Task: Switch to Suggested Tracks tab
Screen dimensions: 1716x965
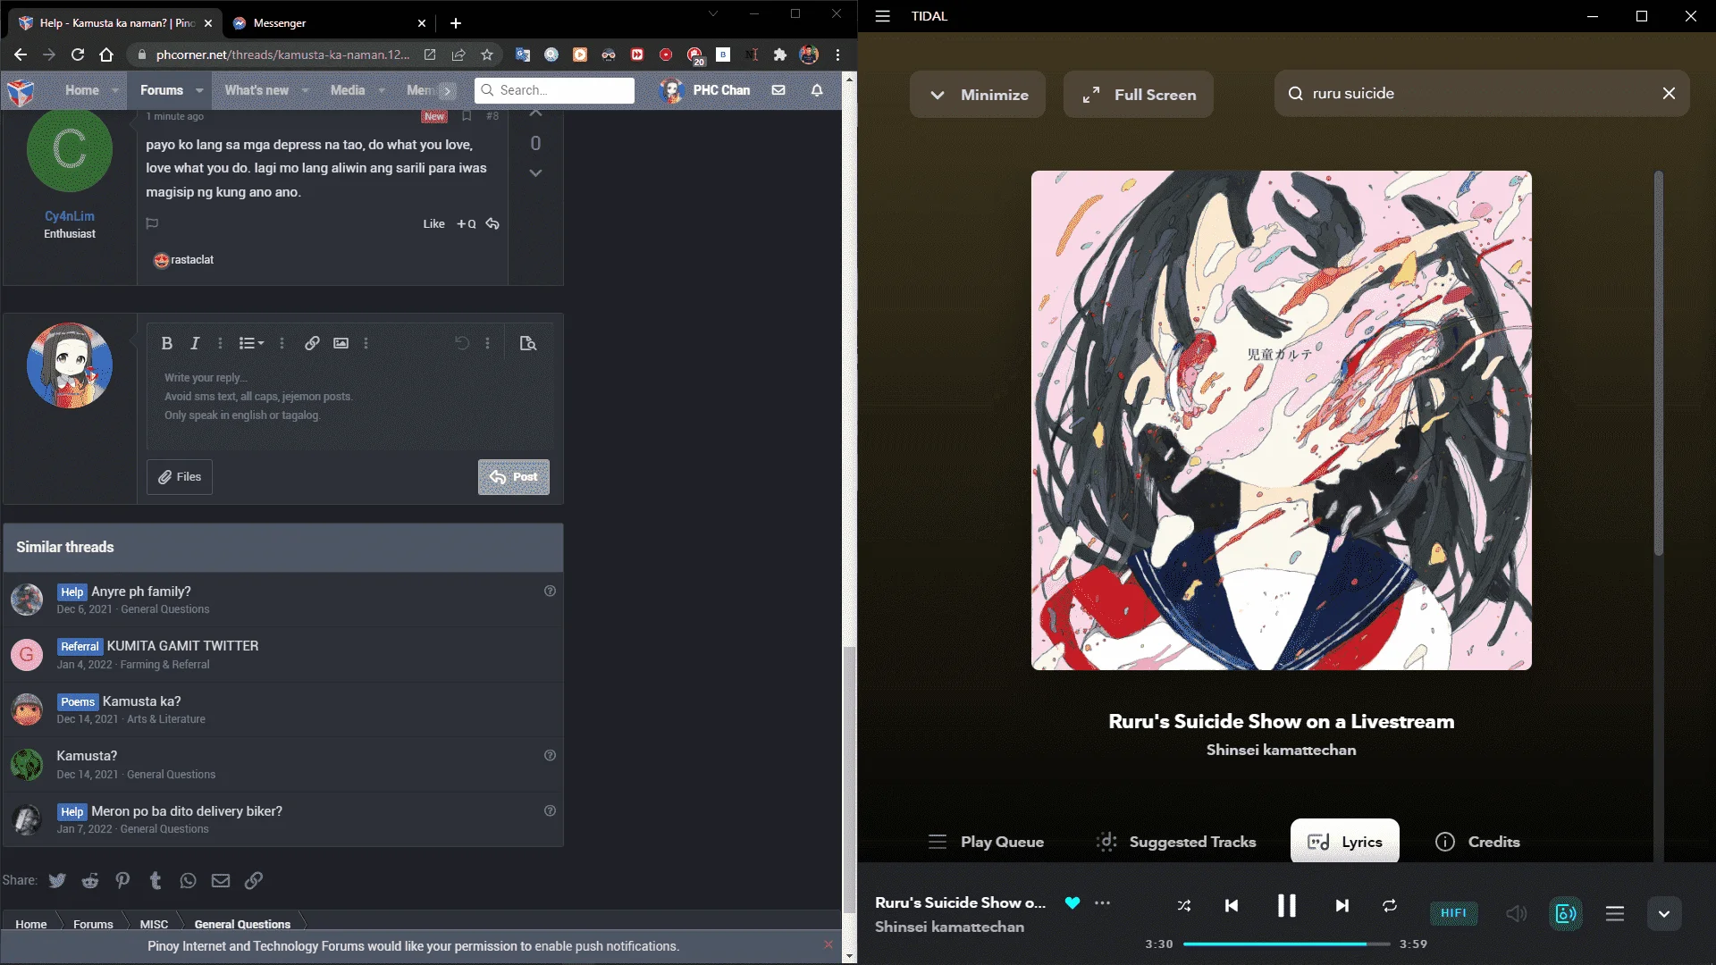Action: point(1176,842)
